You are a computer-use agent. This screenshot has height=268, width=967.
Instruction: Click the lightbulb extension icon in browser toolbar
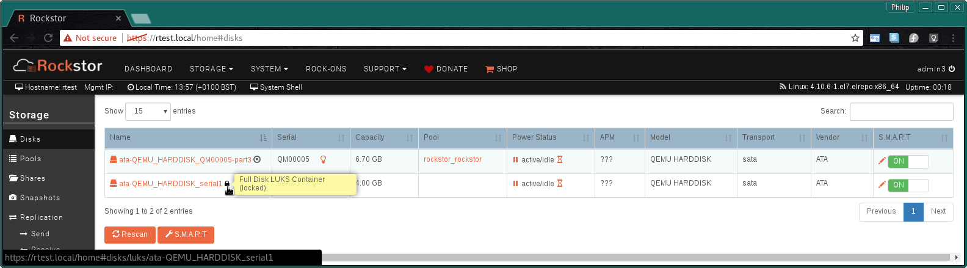pyautogui.click(x=933, y=38)
